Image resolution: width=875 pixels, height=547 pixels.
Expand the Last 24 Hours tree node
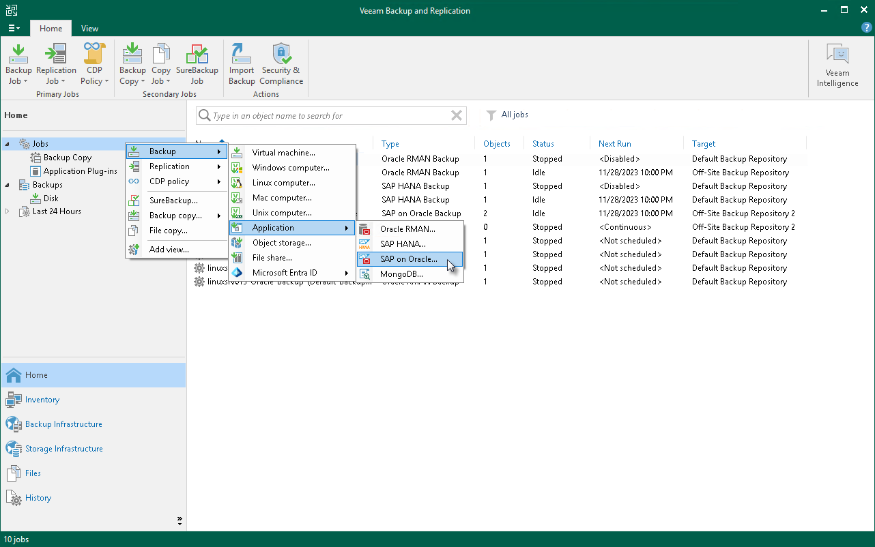(x=8, y=211)
